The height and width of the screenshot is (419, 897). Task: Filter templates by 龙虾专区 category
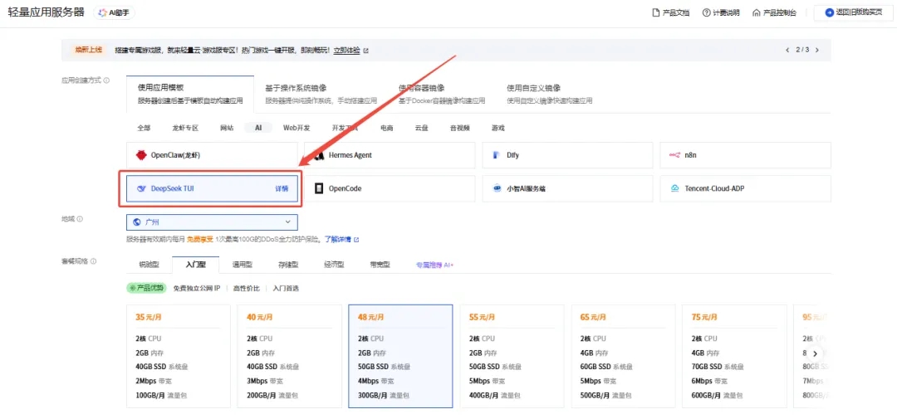(x=184, y=128)
